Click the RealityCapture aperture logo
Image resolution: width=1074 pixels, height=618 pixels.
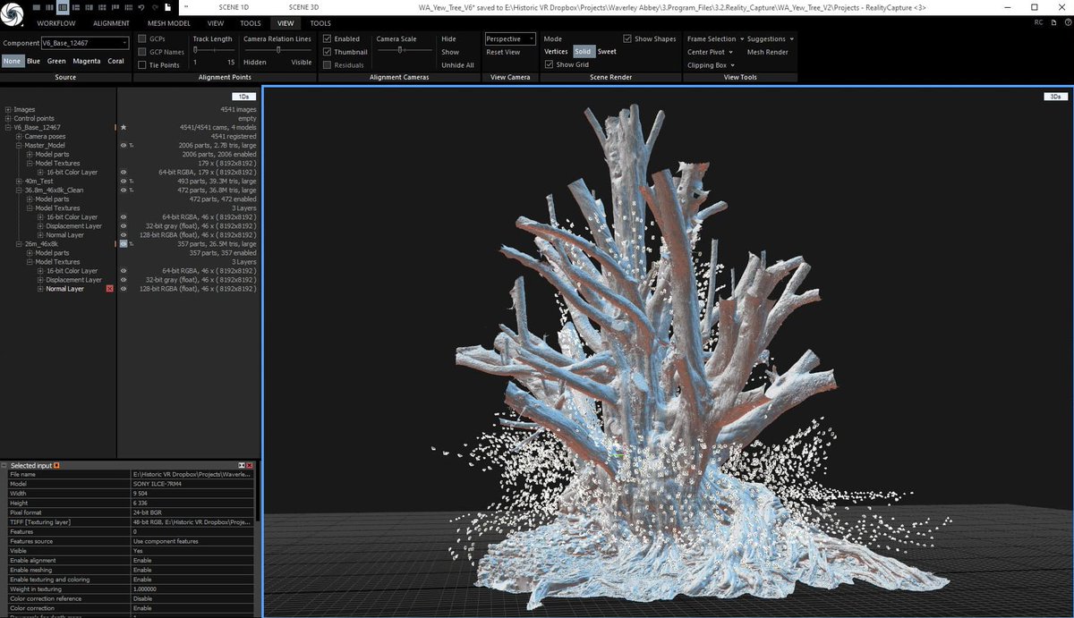click(x=12, y=14)
